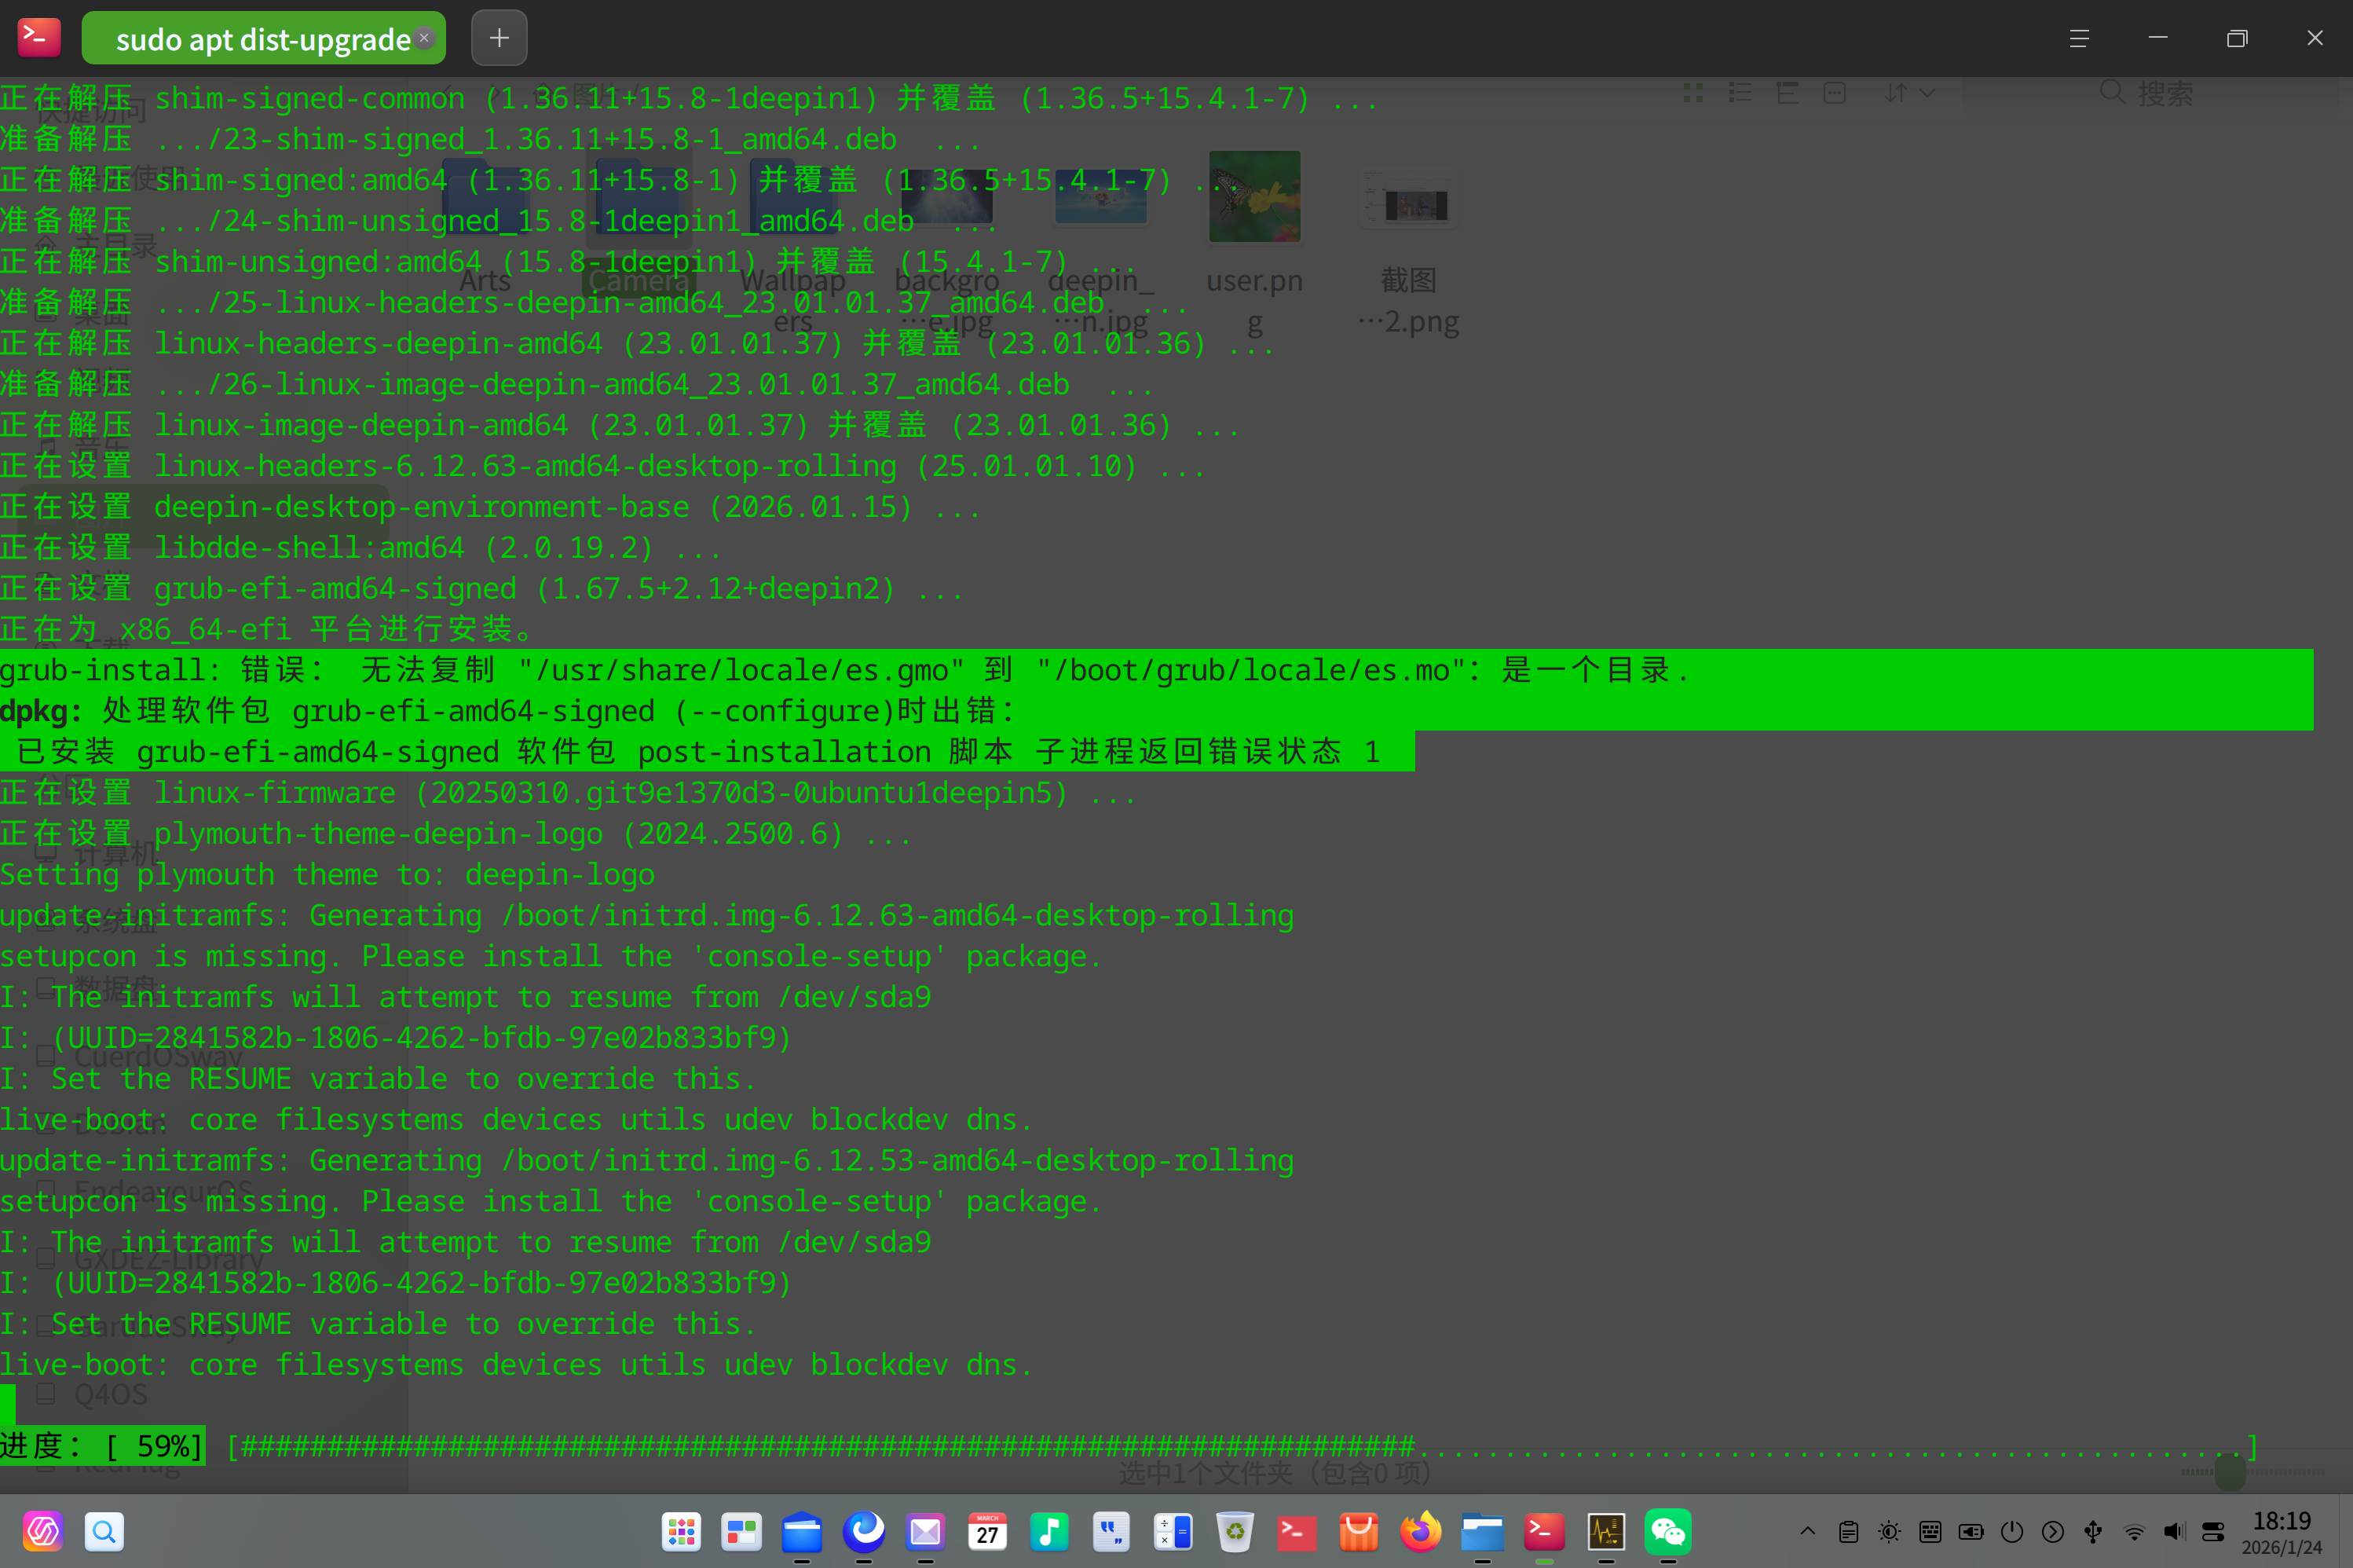
Task: Close the sudo apt dist-upgrade tab
Action: tap(425, 38)
